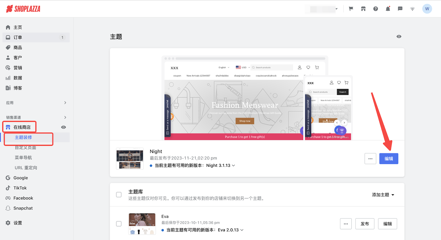Select 菜单导航 submenu item
This screenshot has height=240, width=441.
pyautogui.click(x=23, y=158)
